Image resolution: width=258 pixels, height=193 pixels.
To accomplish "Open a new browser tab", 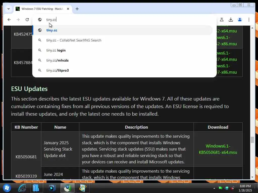I will [77, 9].
